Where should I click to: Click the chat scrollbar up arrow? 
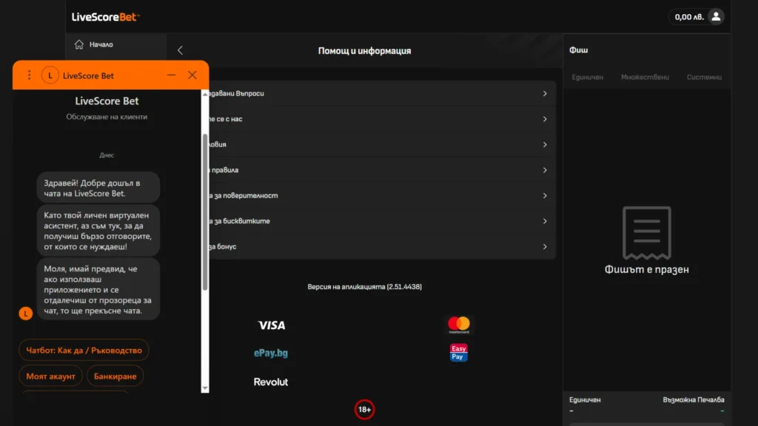tap(205, 94)
